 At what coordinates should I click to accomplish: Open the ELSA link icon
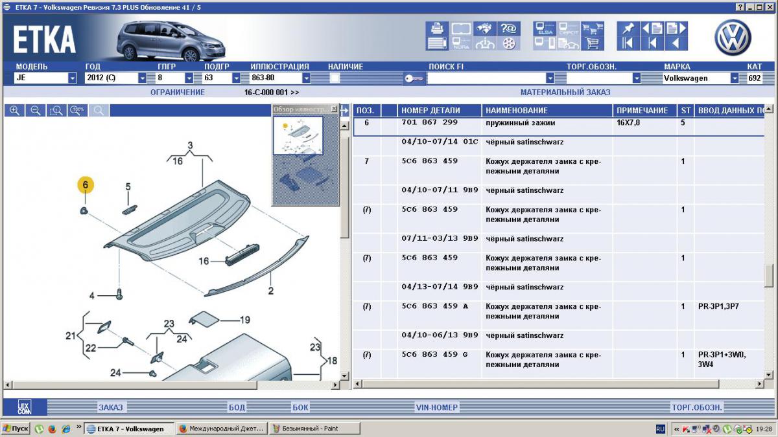coord(545,29)
